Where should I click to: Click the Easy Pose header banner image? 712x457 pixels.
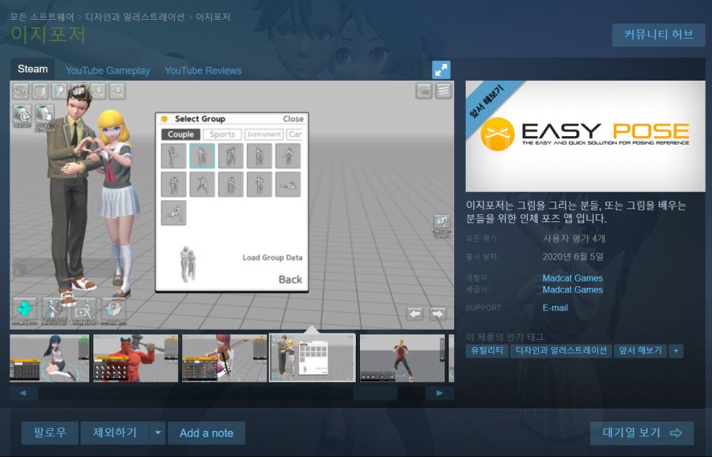tap(585, 136)
